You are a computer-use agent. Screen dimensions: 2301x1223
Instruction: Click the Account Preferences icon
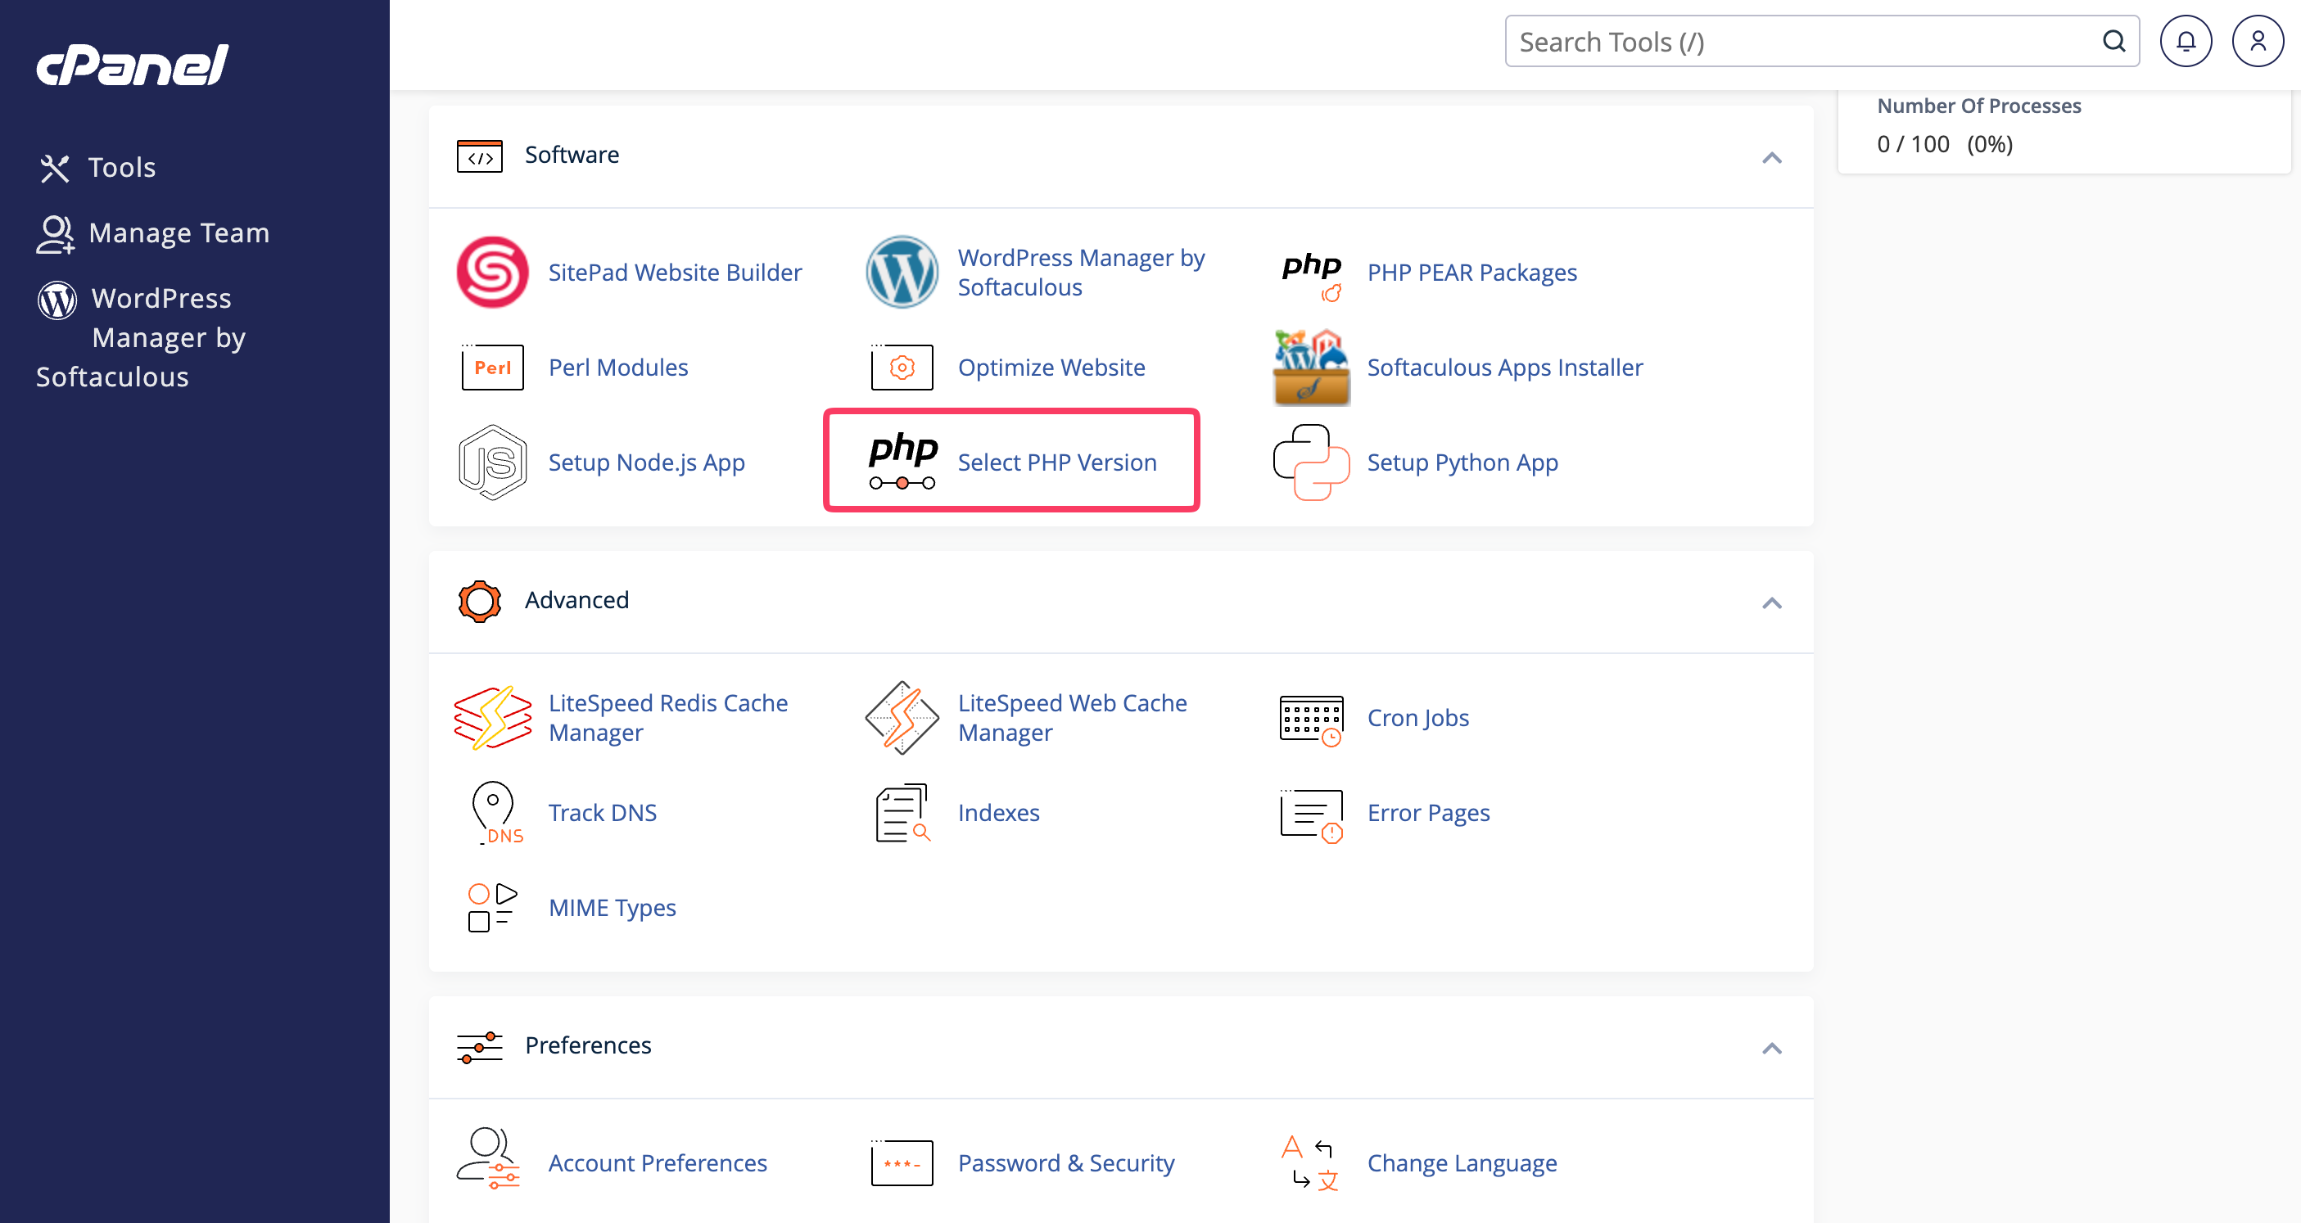(489, 1158)
